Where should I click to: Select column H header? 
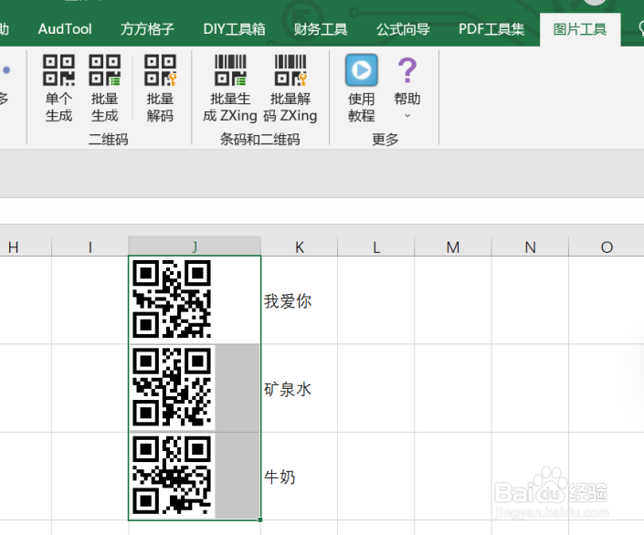26,247
